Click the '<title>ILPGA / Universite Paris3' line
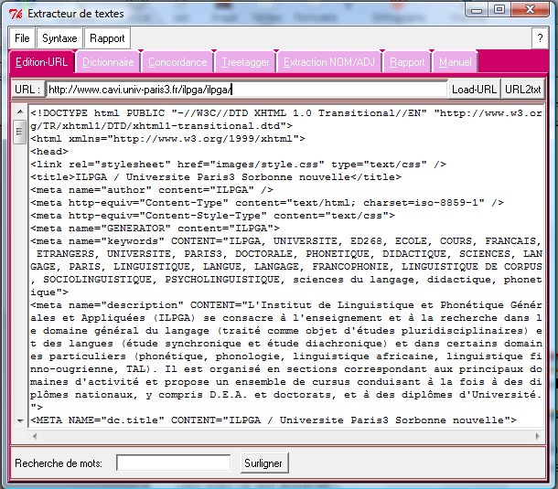Viewport: 558px width, 489px height. [x=216, y=177]
